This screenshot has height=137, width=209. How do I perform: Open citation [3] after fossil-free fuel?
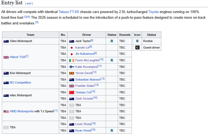coord(25,17)
